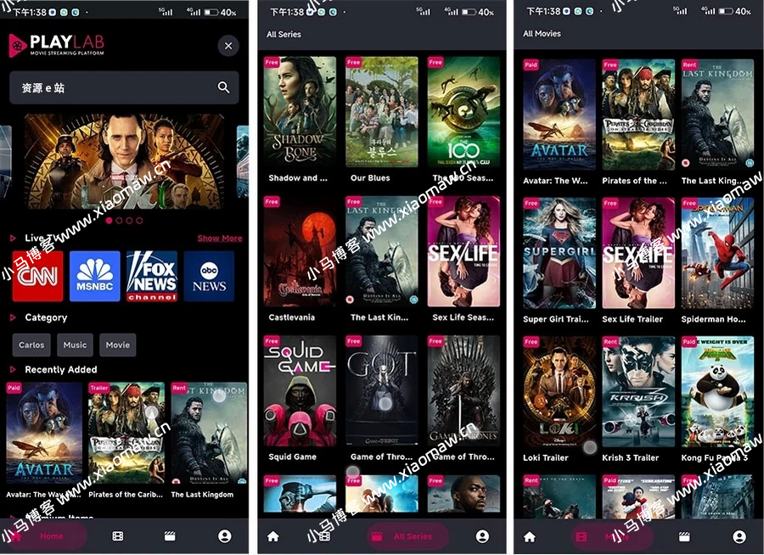Select the Movie category chip
This screenshot has height=555, width=764.
118,345
